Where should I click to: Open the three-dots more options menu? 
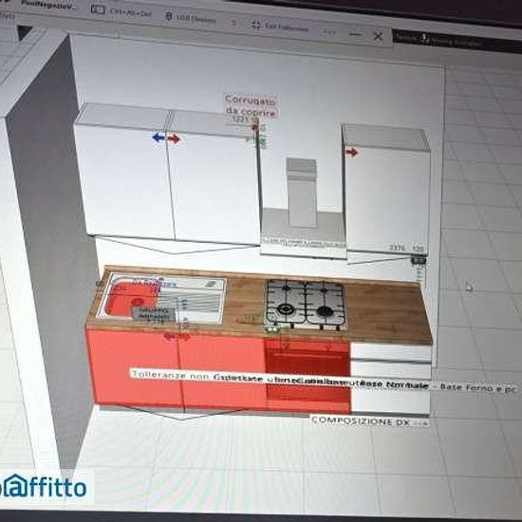pos(329,32)
